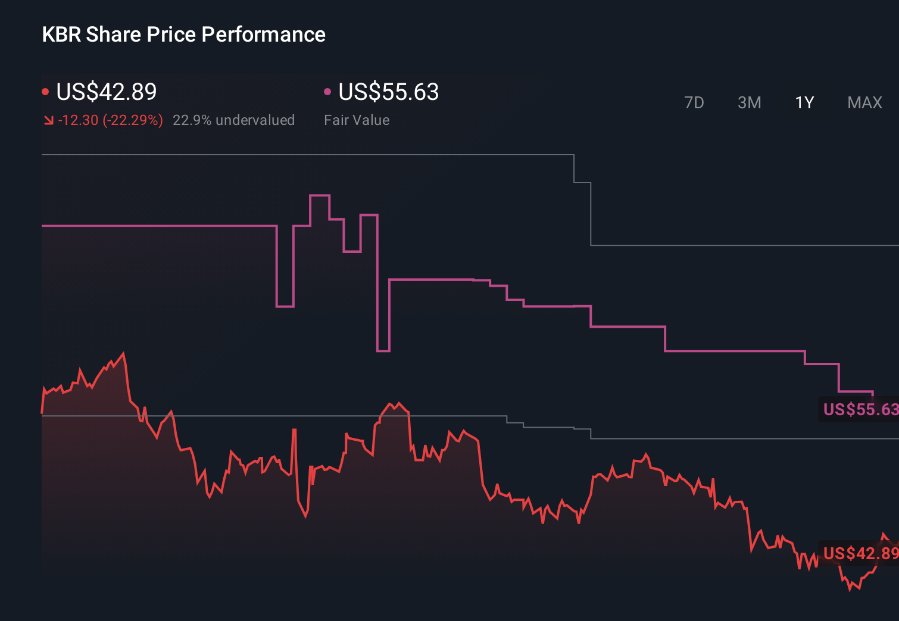Expand the Fair Value label details
The width and height of the screenshot is (899, 621).
[356, 120]
